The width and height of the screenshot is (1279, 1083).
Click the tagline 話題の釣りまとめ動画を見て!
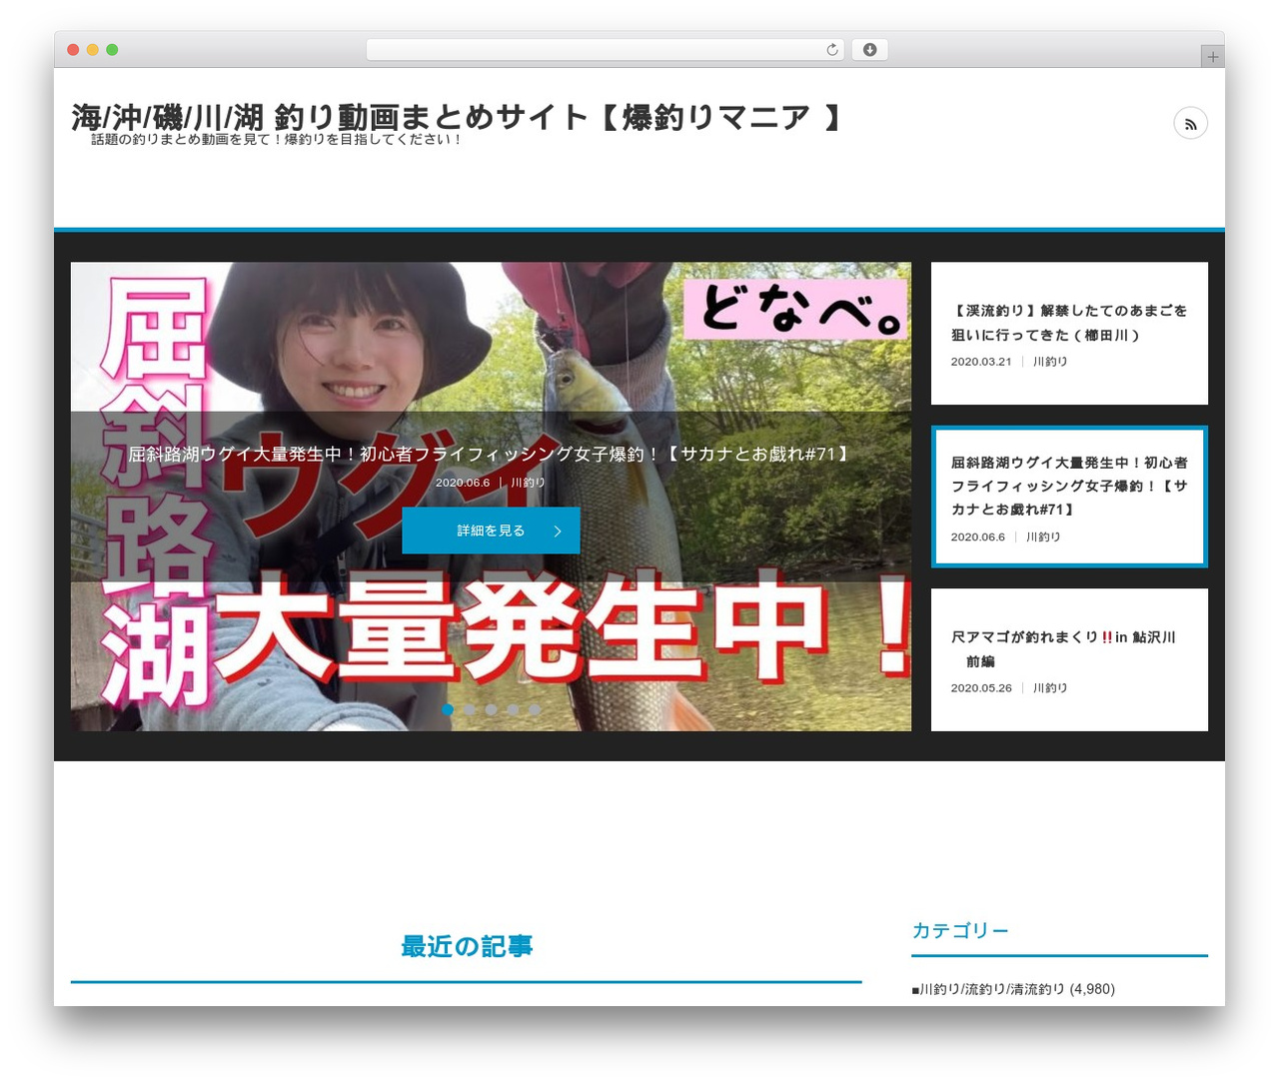tap(277, 140)
